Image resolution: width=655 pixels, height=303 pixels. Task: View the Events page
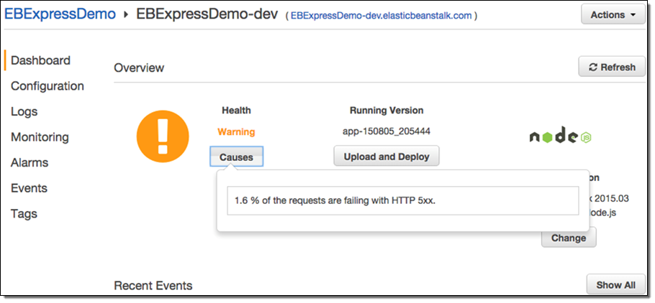coord(29,188)
